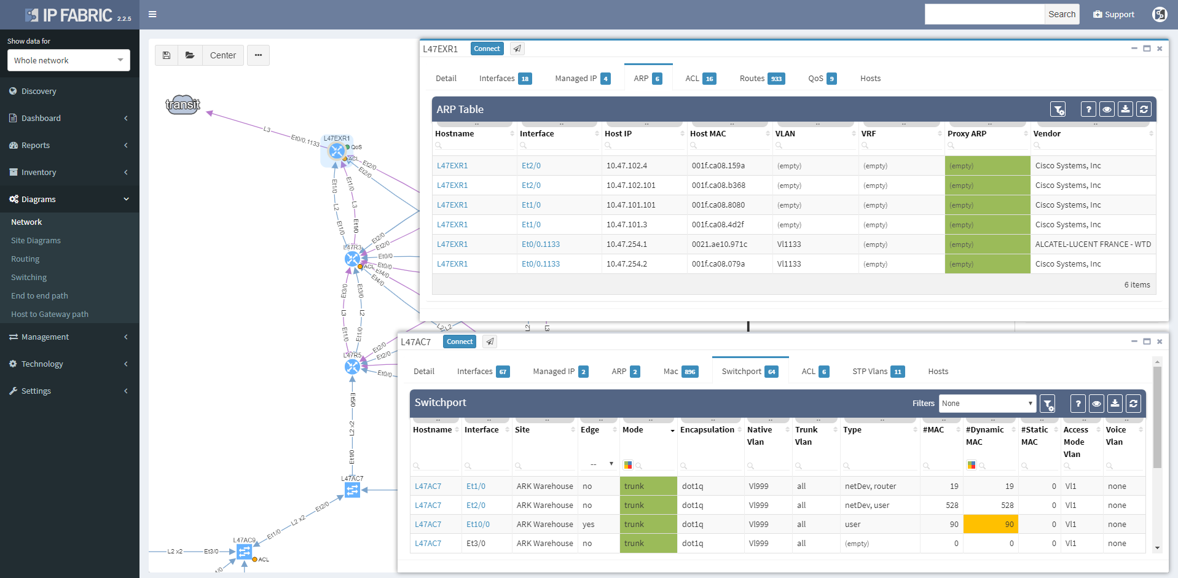This screenshot has height=578, width=1178.
Task: Open Et10/0 interface link in Switchport table
Action: (x=478, y=524)
